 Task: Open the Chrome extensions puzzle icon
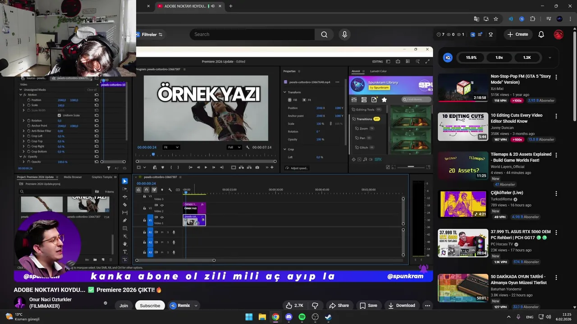[533, 19]
